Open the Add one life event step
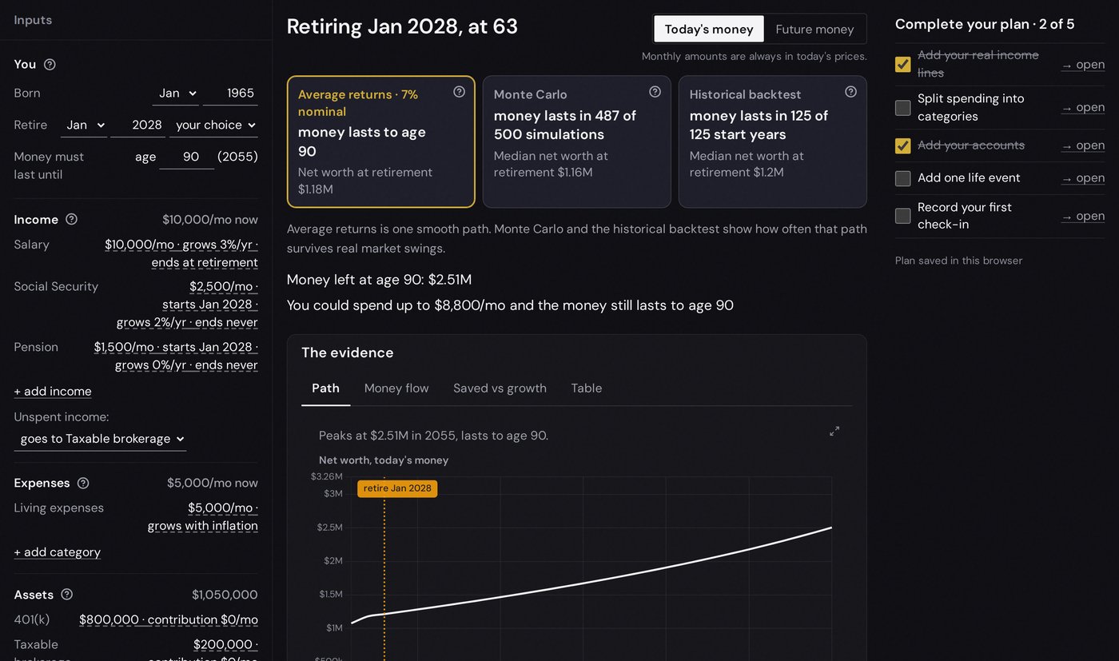This screenshot has width=1119, height=661. 1083,178
